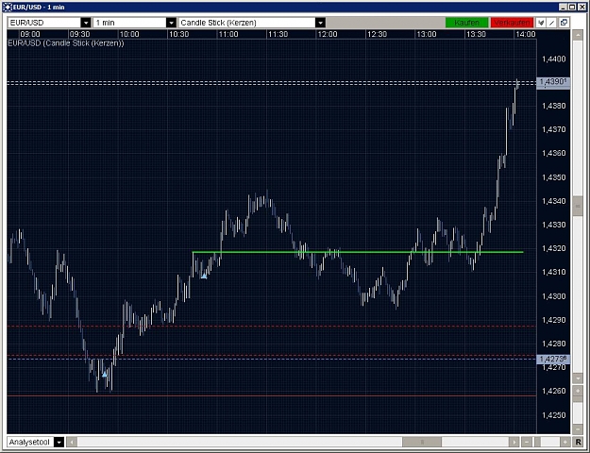The width and height of the screenshot is (590, 453).
Task: Open the EUR/USD symbol dropdown arrow
Action: pyautogui.click(x=86, y=23)
